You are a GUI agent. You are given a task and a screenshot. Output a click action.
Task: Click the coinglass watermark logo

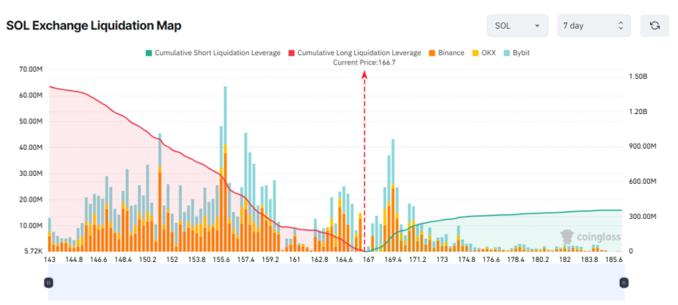(x=590, y=237)
